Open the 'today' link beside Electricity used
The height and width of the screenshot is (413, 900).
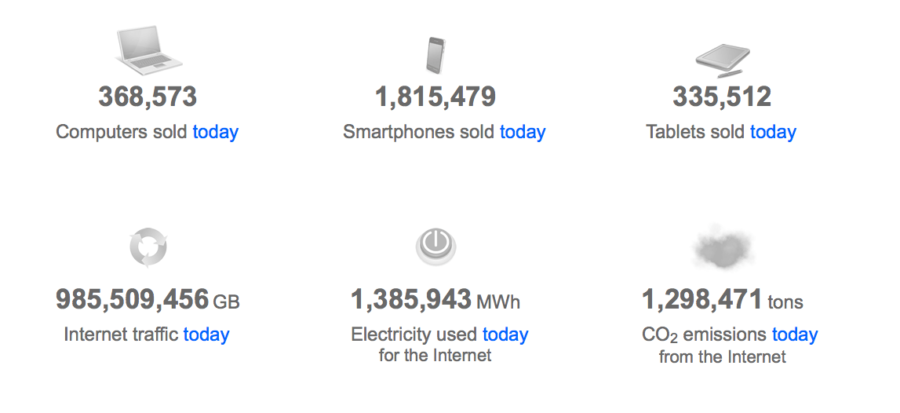point(505,334)
